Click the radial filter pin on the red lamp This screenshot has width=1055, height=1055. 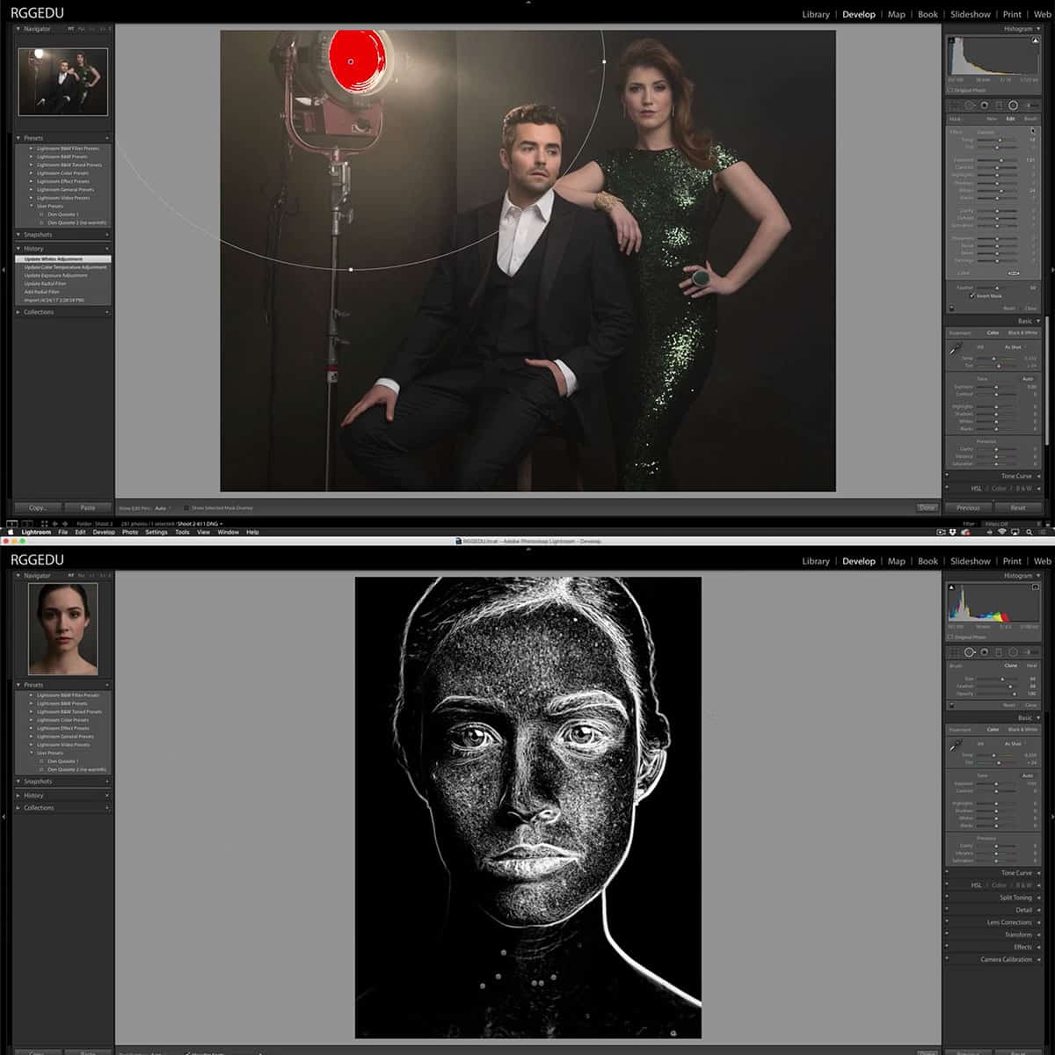point(351,62)
